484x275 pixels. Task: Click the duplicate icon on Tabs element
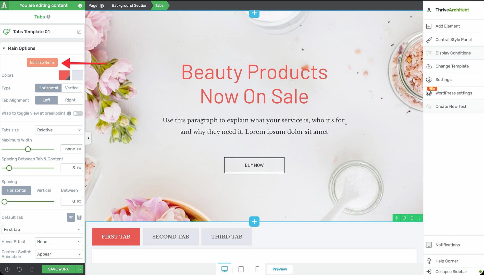(404, 218)
